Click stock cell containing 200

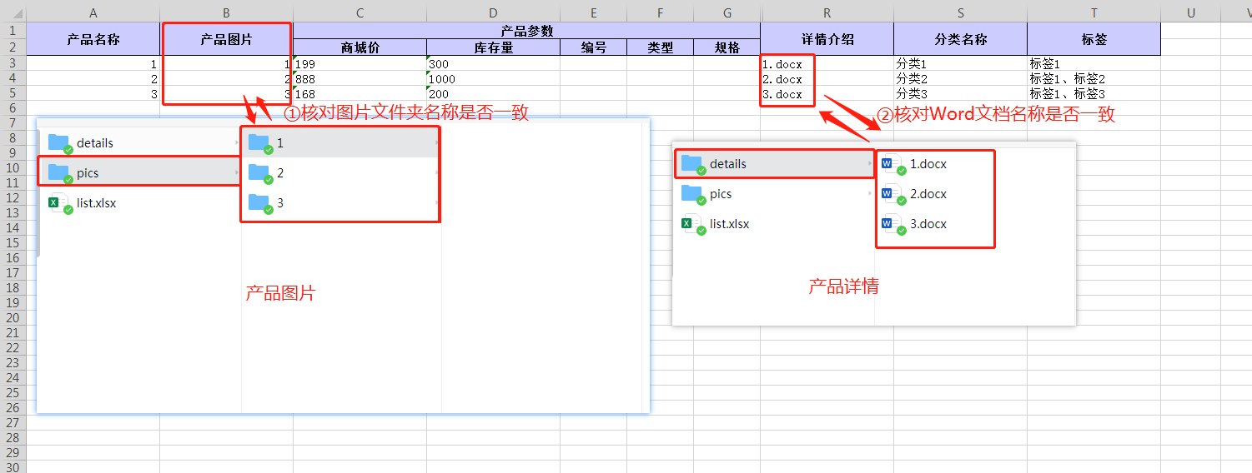(493, 93)
